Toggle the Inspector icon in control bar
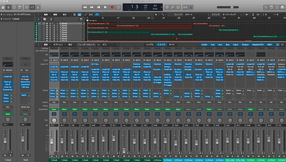286x162 pixels. pos(8,7)
